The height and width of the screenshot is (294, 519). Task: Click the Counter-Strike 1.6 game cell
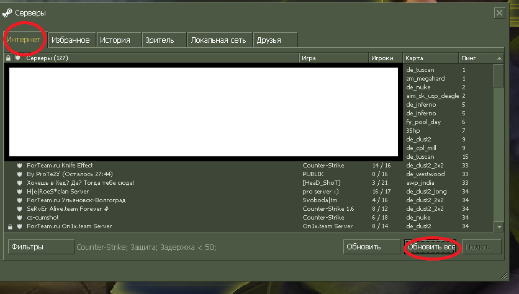point(328,208)
